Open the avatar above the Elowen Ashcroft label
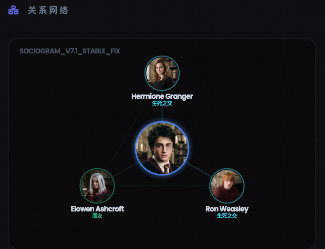The image size is (325, 249). (x=97, y=185)
